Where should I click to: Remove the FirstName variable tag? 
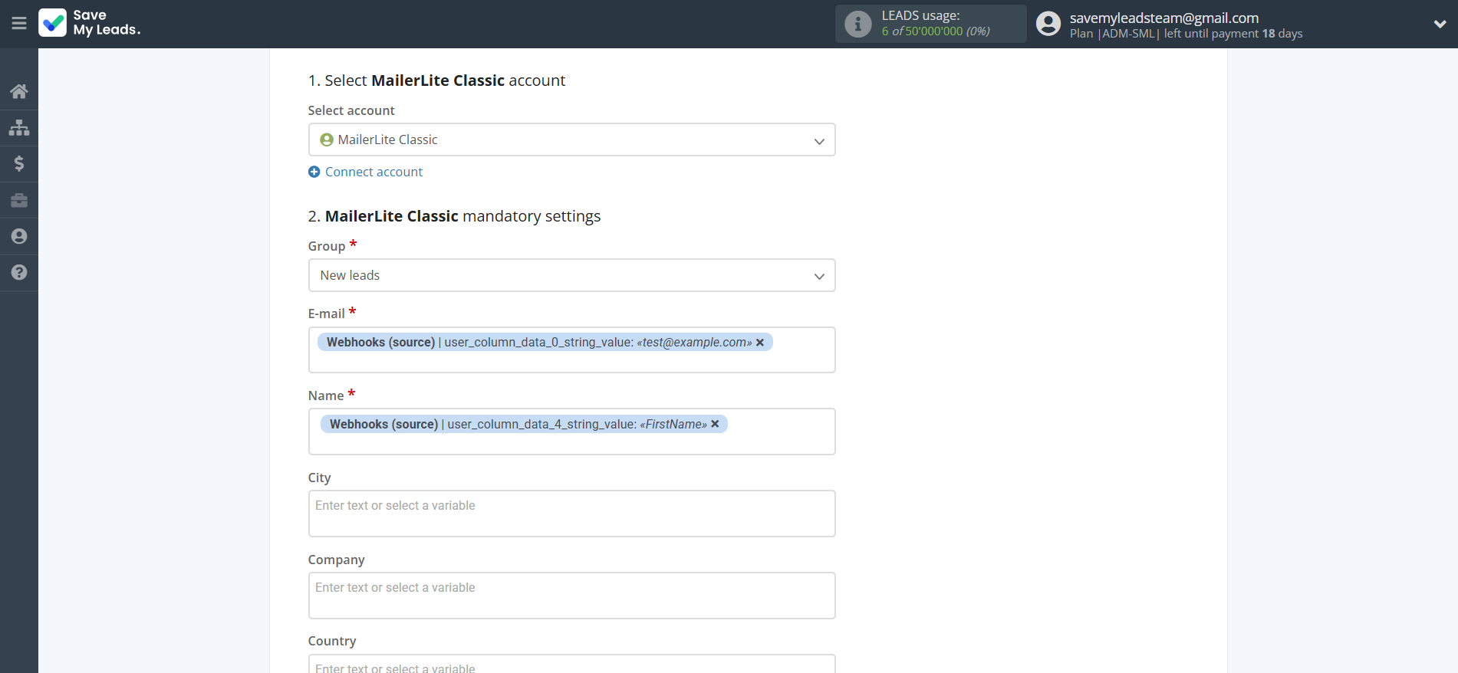tap(715, 424)
